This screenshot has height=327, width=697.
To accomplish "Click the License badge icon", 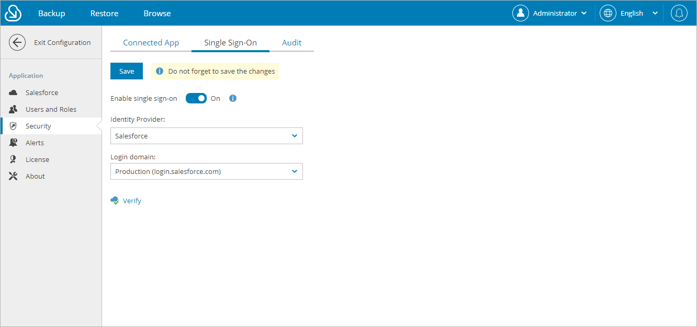I will pyautogui.click(x=14, y=159).
